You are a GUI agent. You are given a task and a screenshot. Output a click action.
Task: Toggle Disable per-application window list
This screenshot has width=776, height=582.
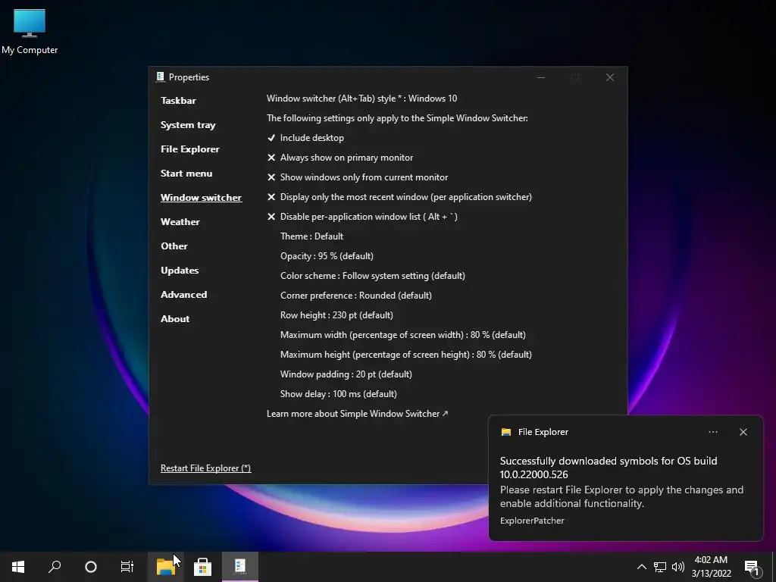pyautogui.click(x=362, y=217)
